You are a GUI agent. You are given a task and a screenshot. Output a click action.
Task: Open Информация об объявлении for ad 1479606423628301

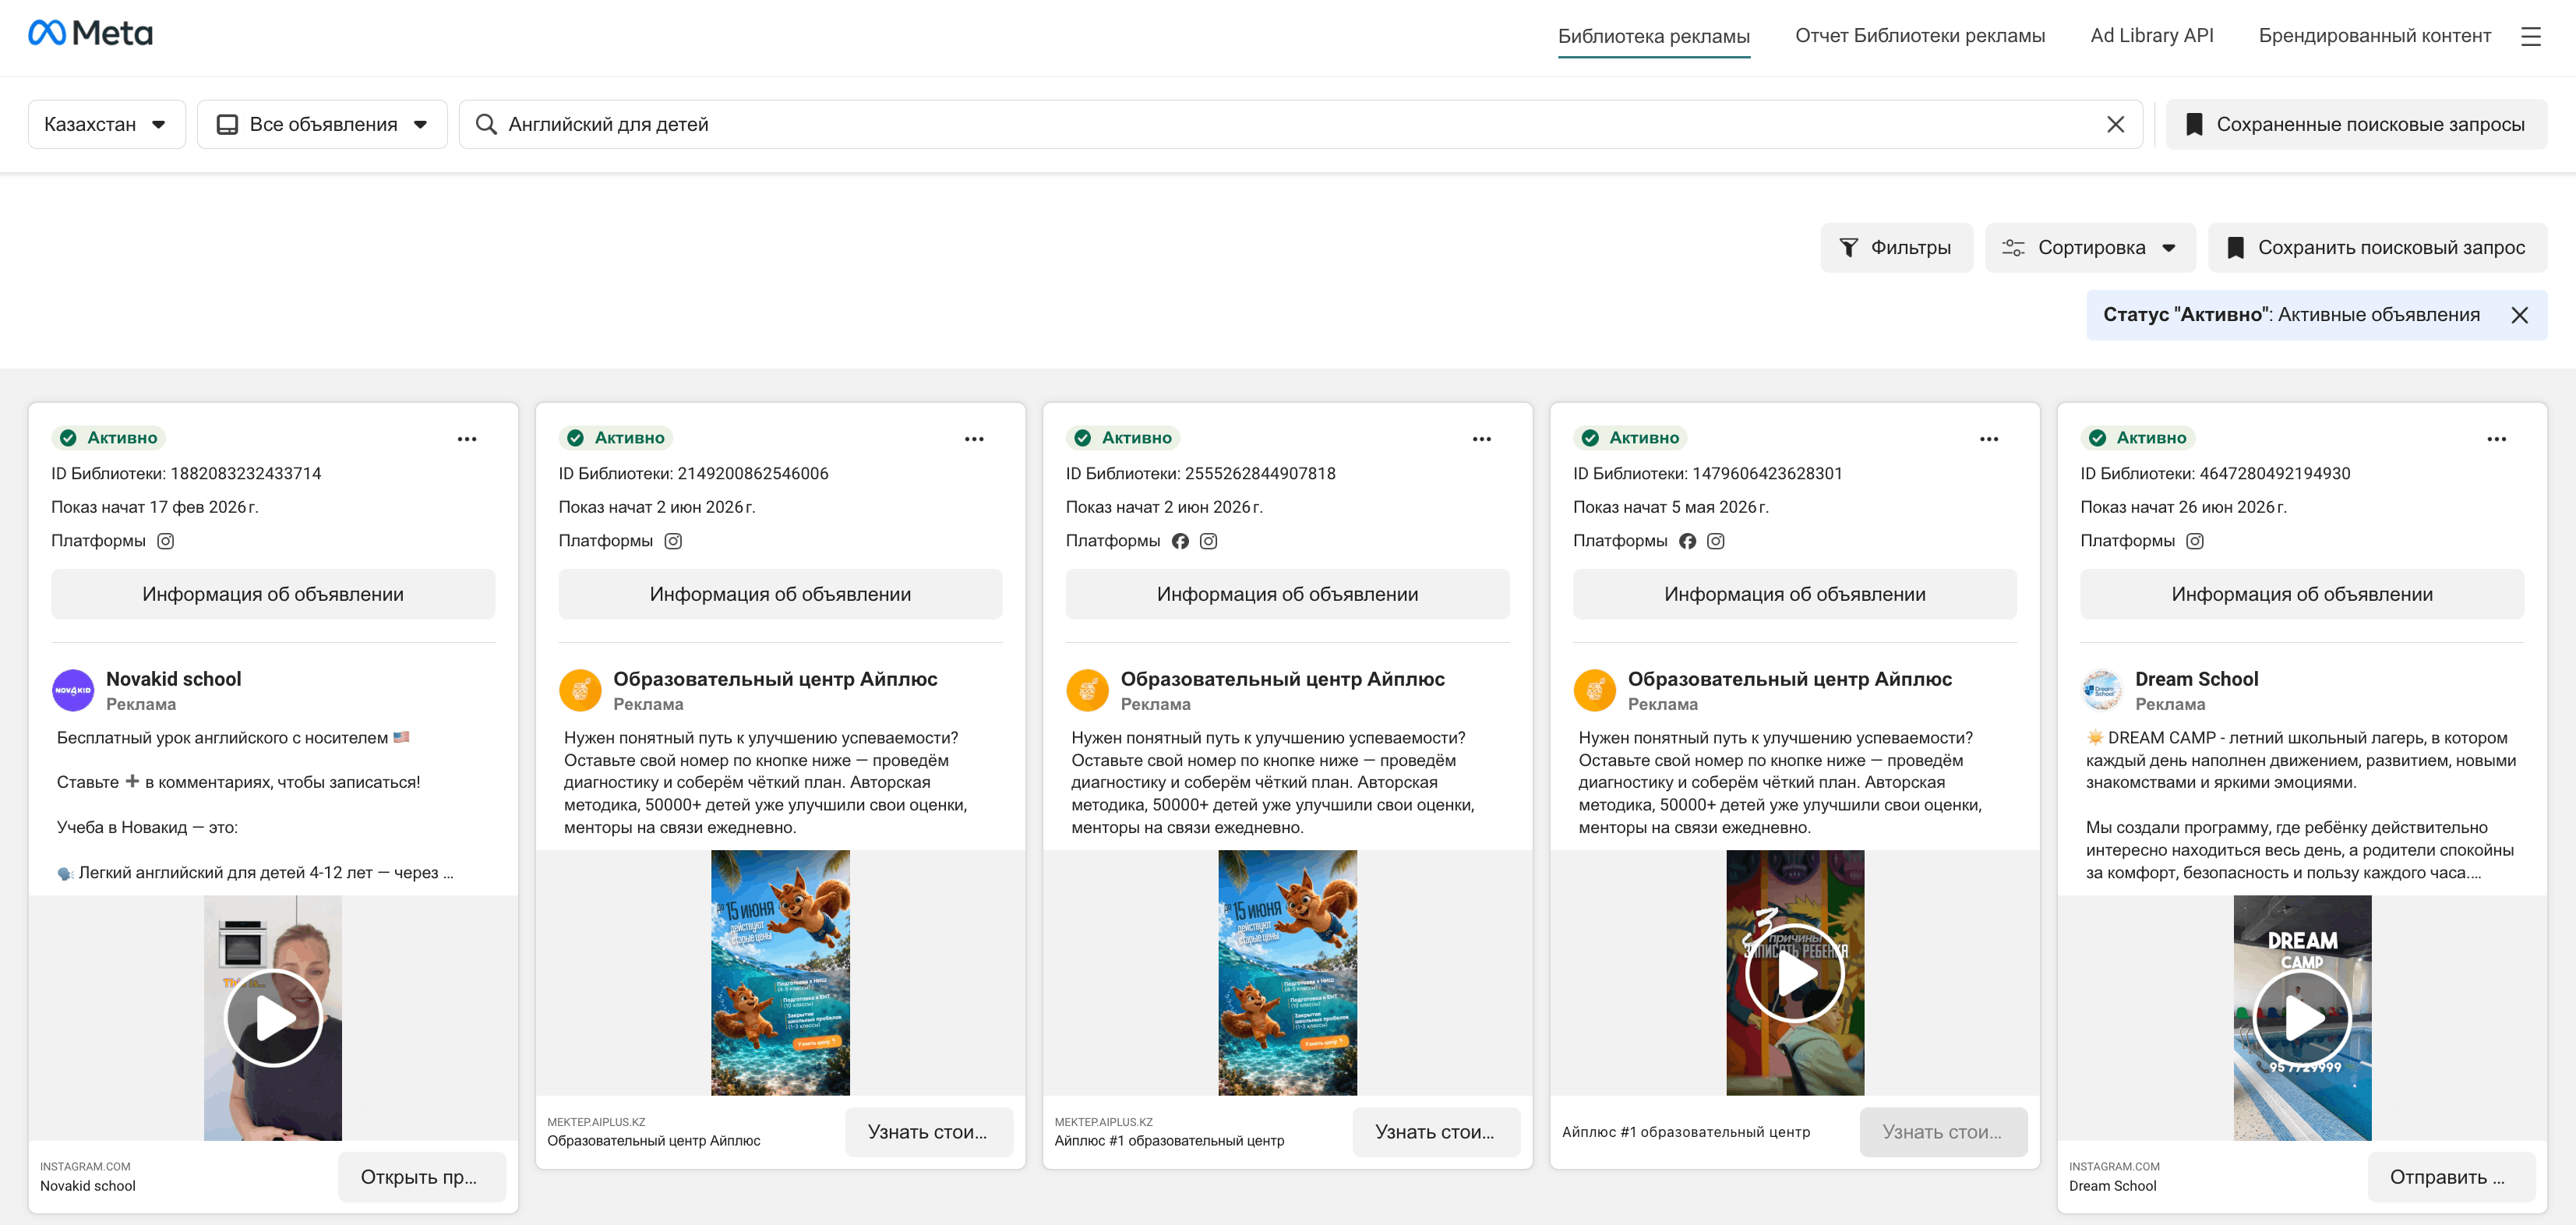tap(1794, 594)
